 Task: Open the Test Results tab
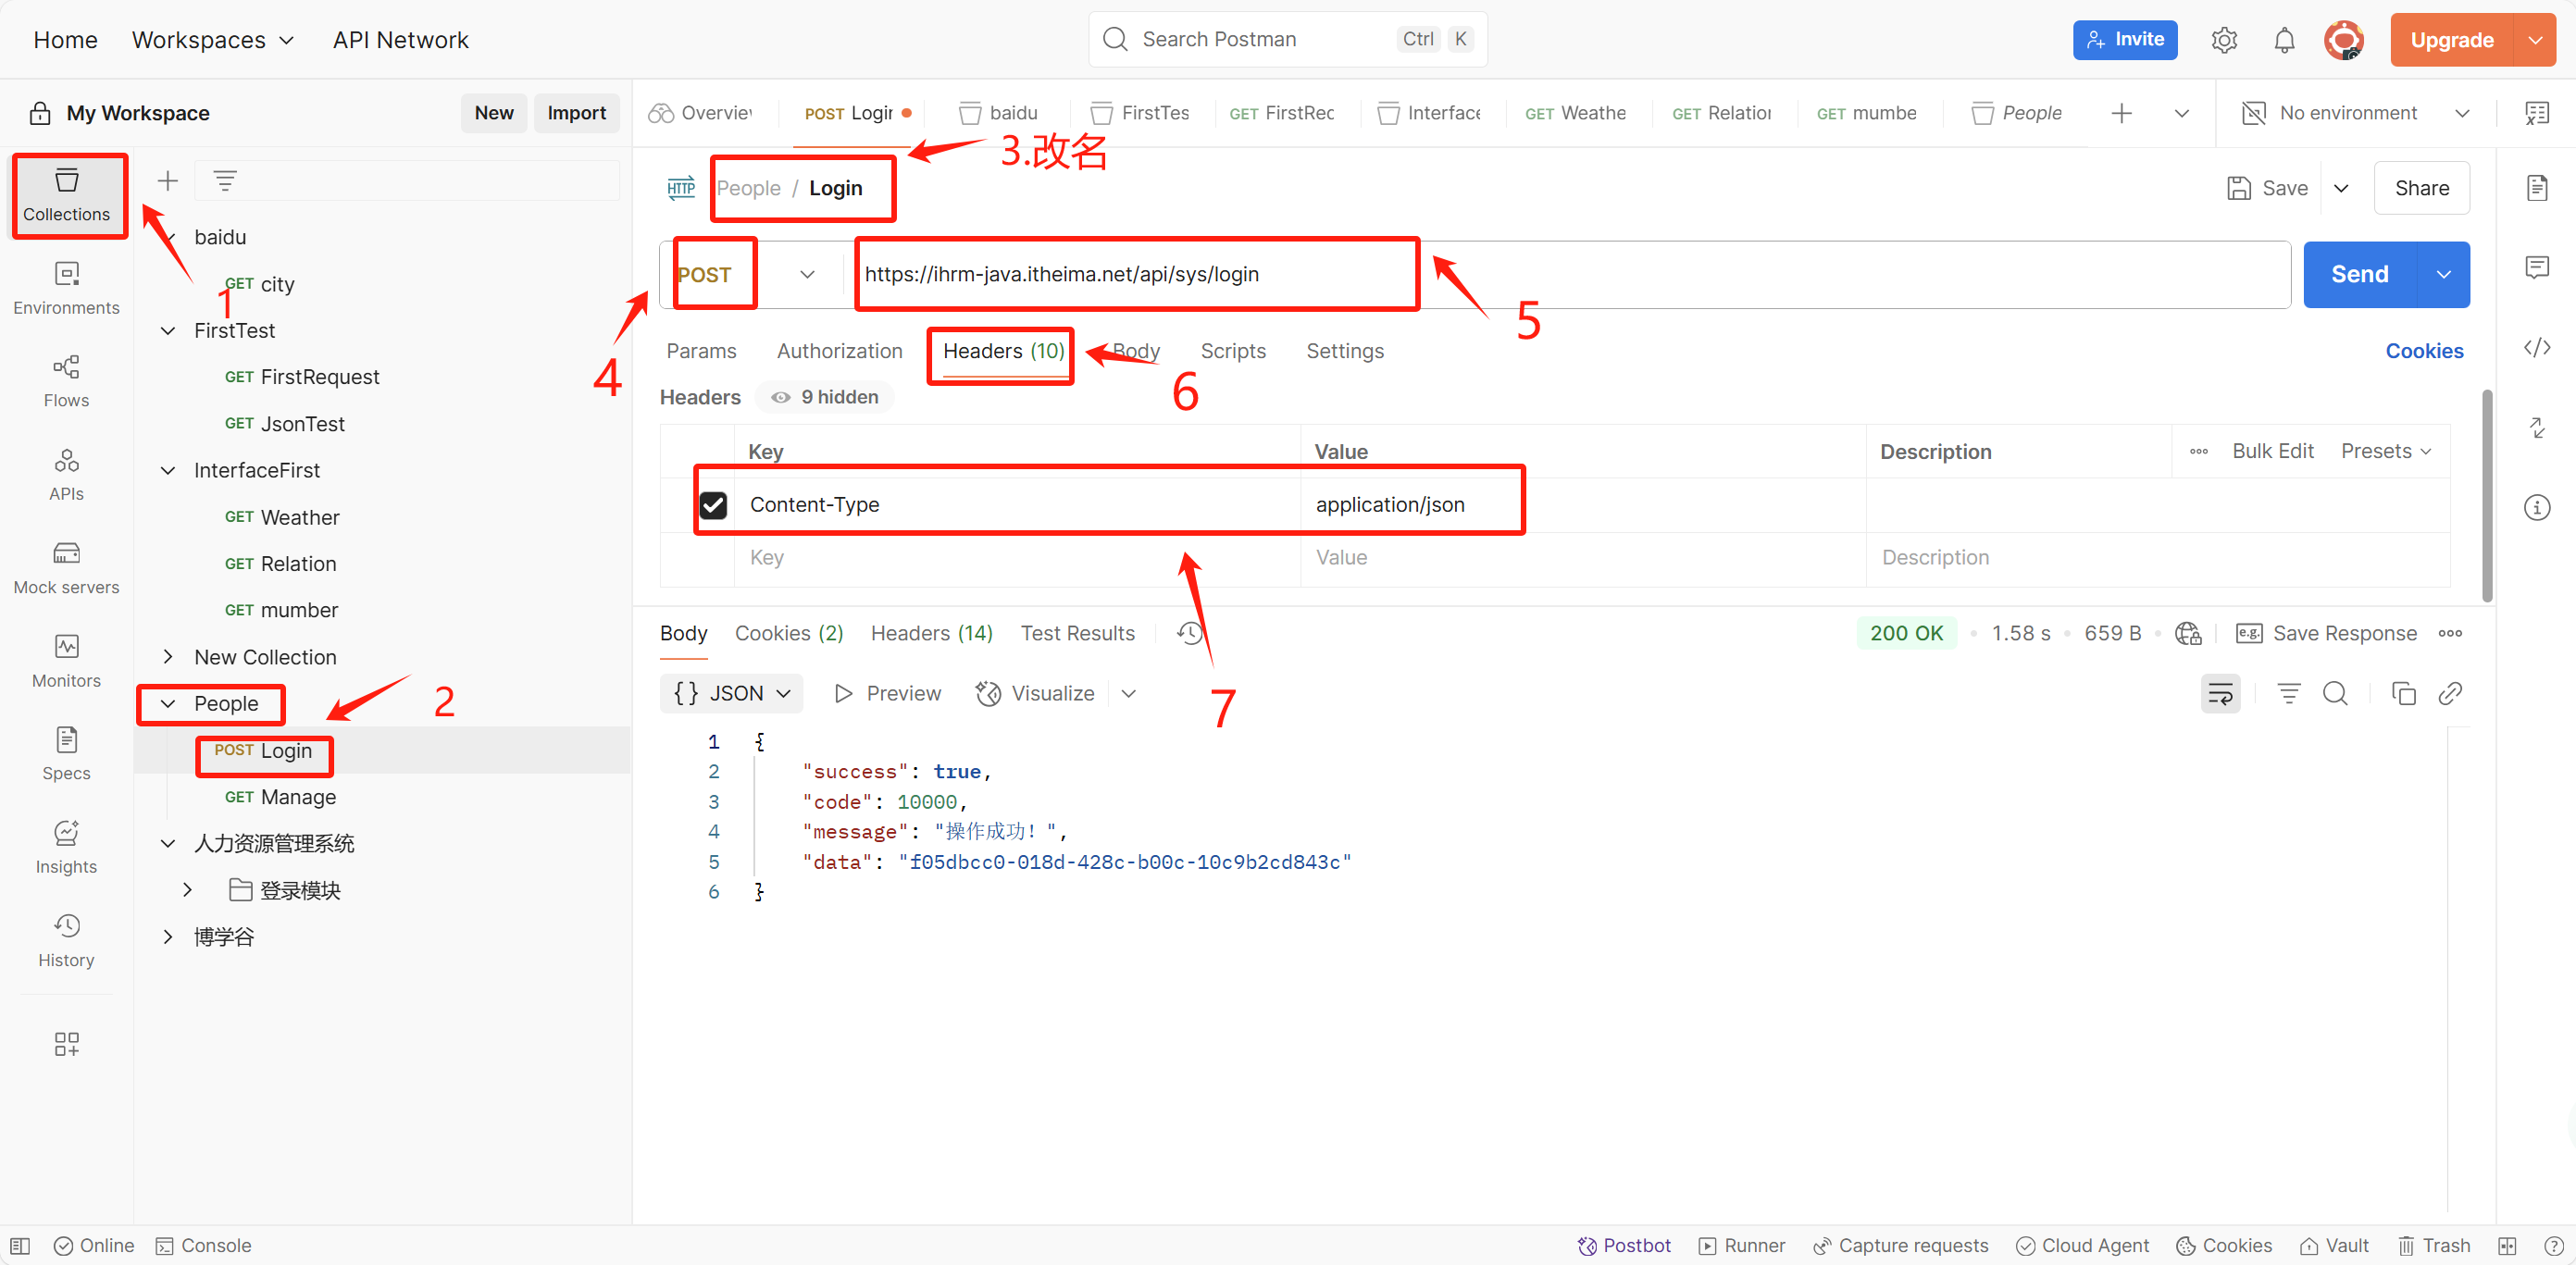[1077, 633]
